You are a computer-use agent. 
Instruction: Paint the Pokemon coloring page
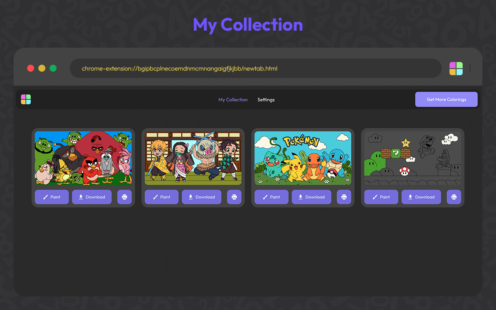[272, 197]
